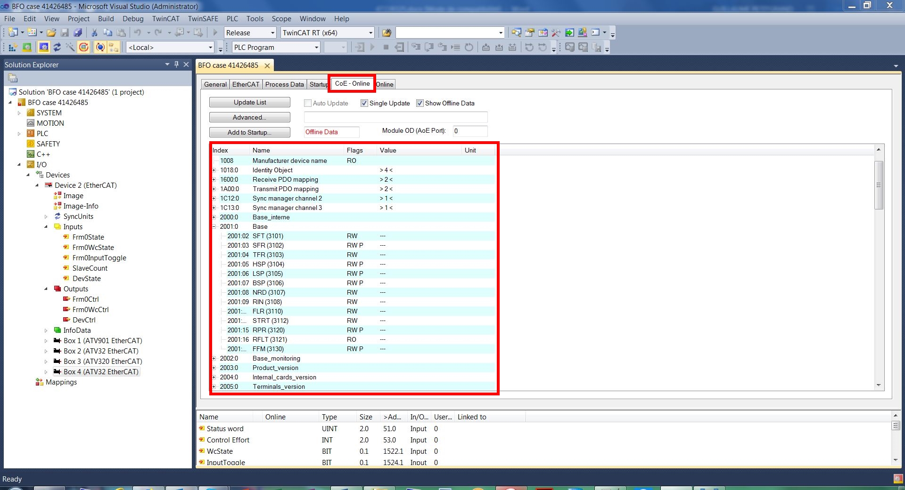This screenshot has height=490, width=905.
Task: Expand the SYSTEM tree node
Action: pyautogui.click(x=19, y=113)
